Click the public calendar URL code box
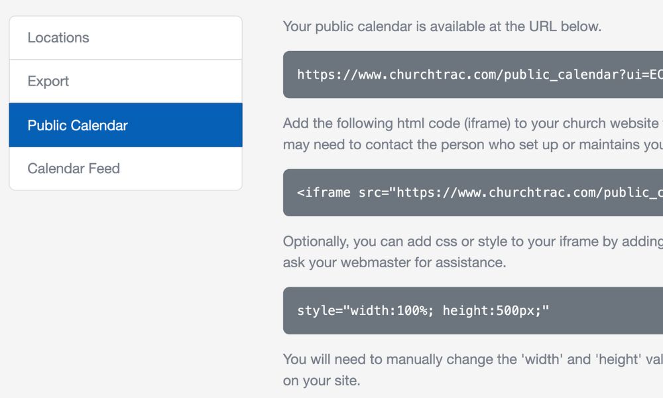663x398 pixels. click(x=472, y=74)
